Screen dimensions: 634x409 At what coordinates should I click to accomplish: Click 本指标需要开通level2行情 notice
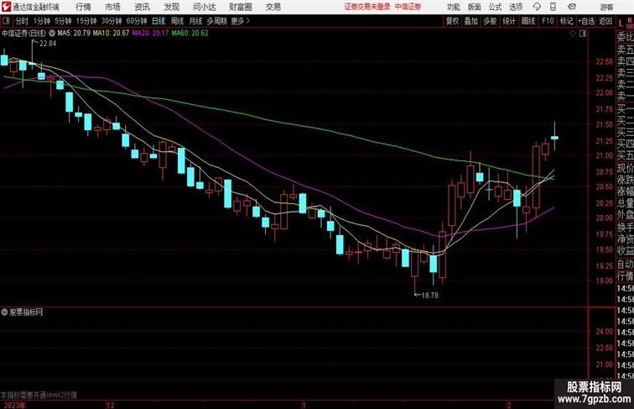tap(39, 395)
